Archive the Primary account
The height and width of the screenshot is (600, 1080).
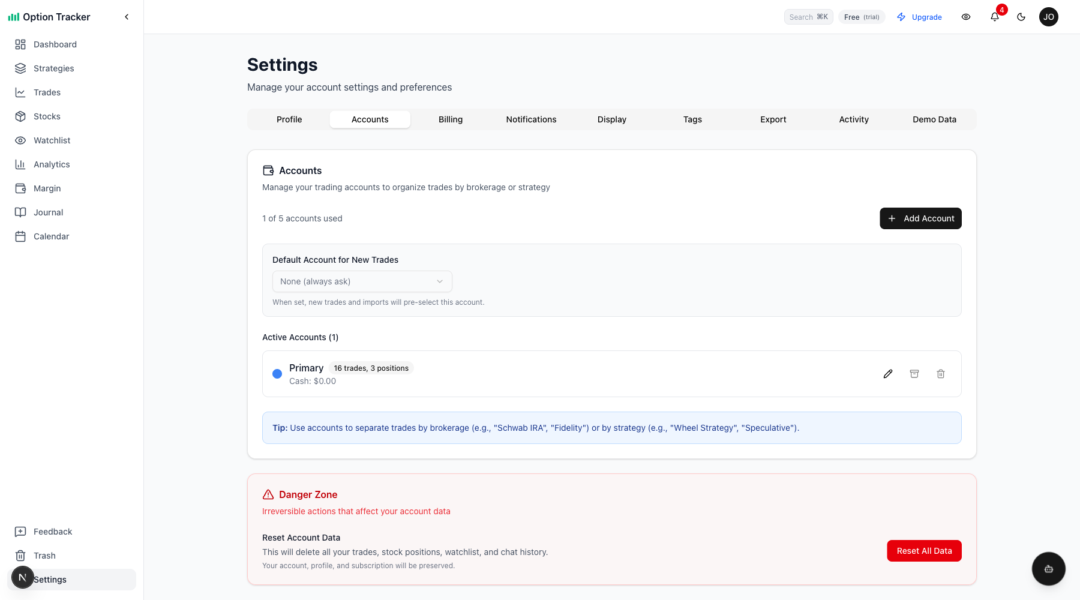[x=914, y=374]
